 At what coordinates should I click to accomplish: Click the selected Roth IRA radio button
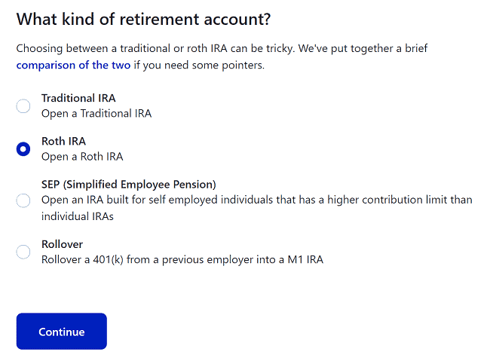23,149
